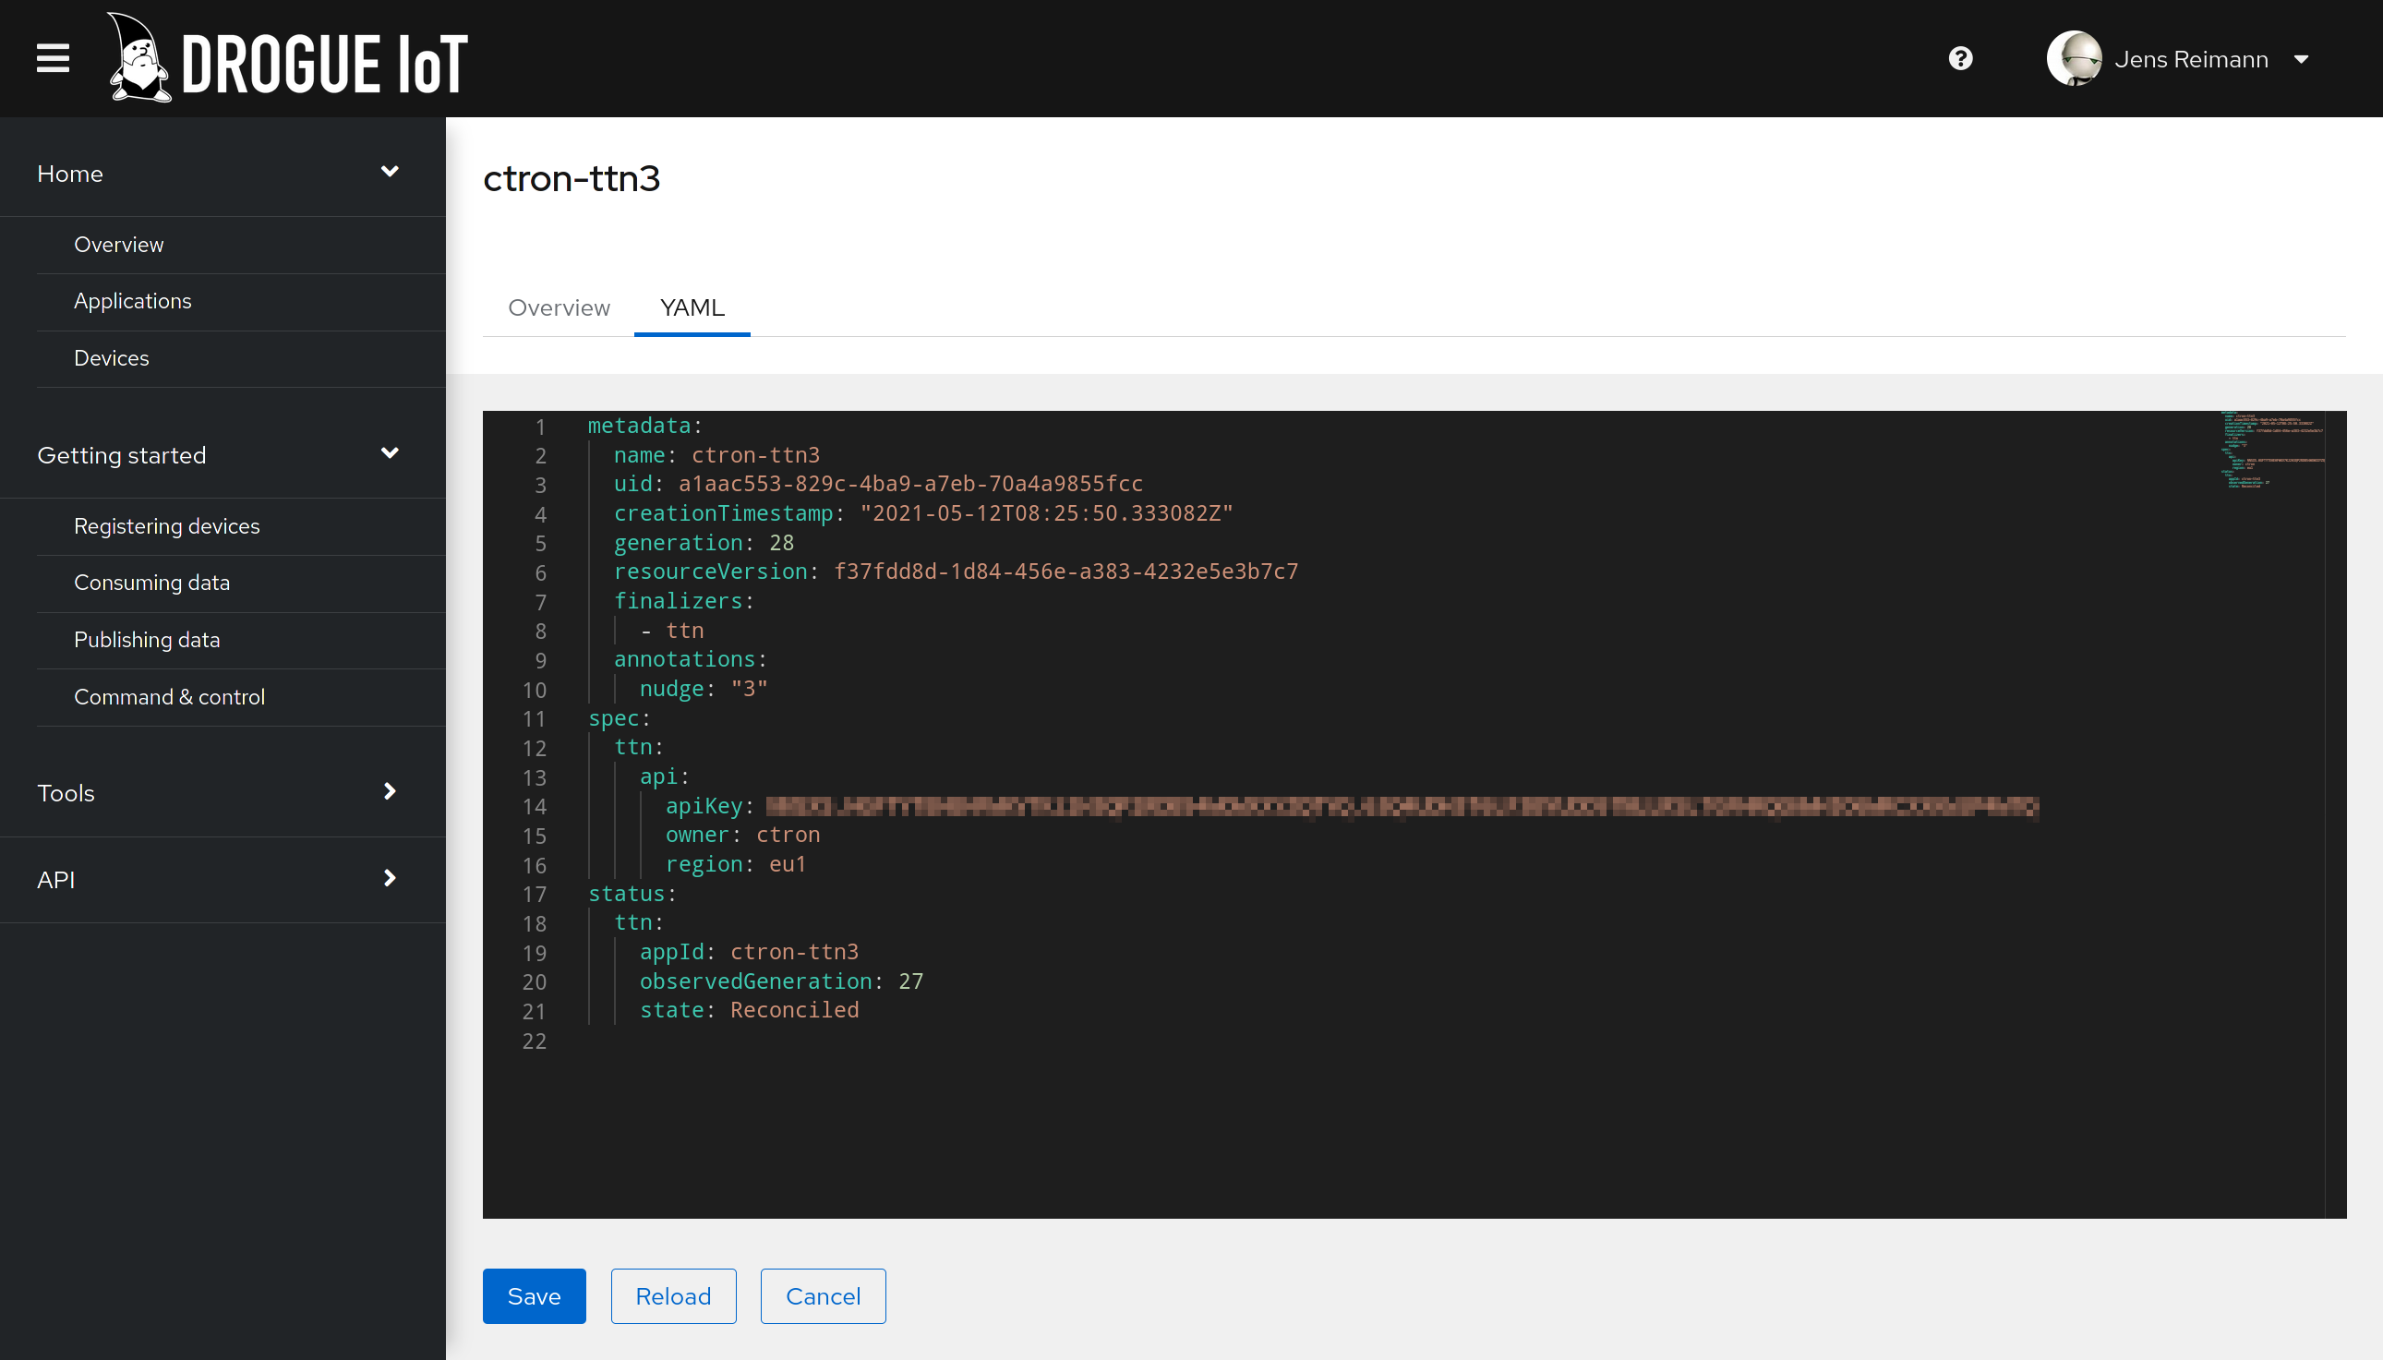Navigate to Registering devices guide
The image size is (2383, 1360).
pos(167,525)
